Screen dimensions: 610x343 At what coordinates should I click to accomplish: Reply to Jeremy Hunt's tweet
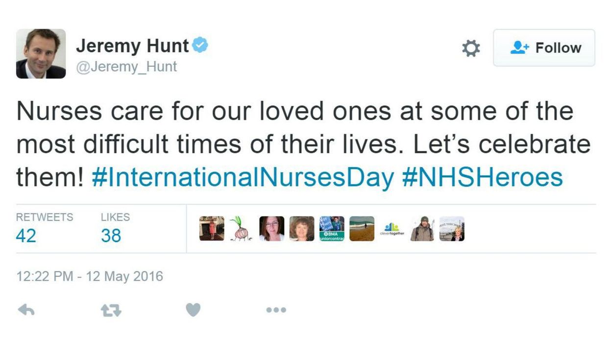pyautogui.click(x=27, y=310)
